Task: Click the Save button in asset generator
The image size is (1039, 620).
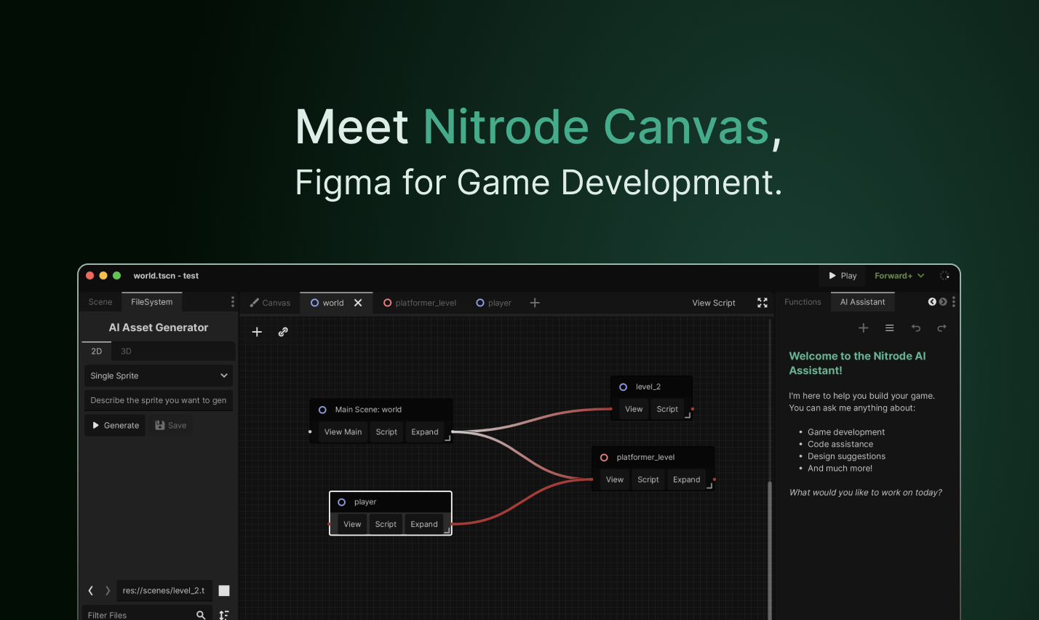Action: point(171,426)
